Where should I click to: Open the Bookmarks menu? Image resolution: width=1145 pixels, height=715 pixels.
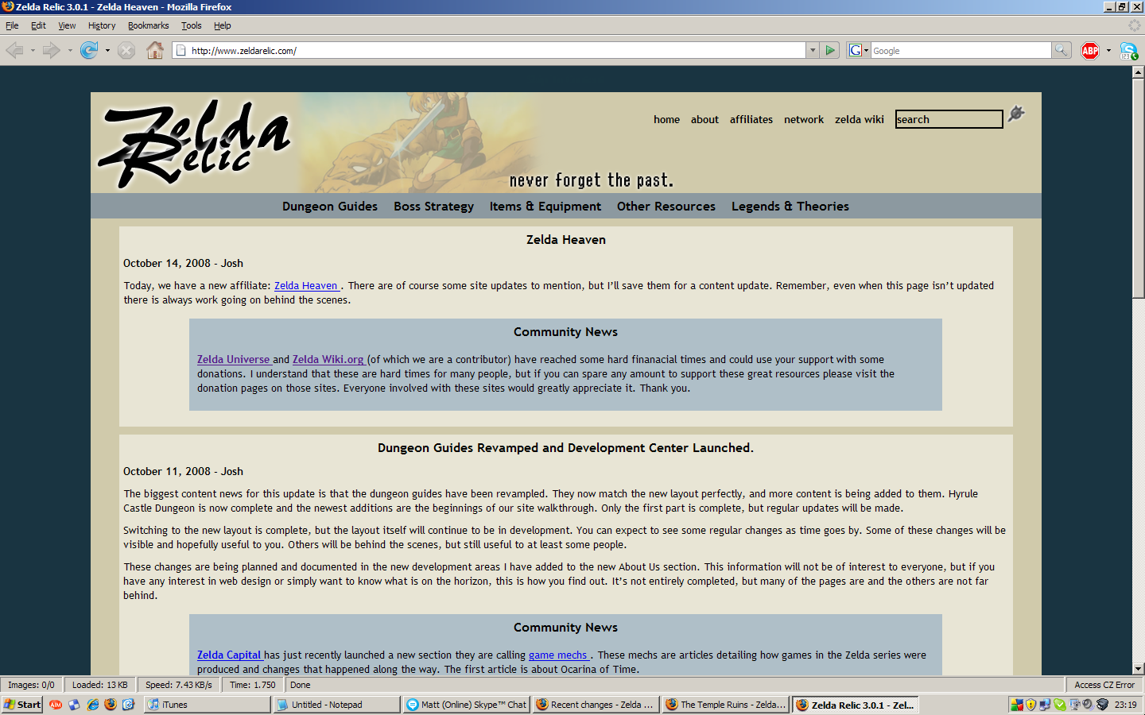click(148, 25)
